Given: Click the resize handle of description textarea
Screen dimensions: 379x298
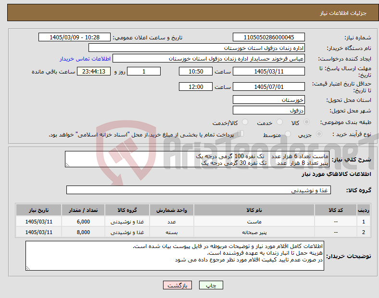Looking at the screenshot, I should click(x=67, y=165).
